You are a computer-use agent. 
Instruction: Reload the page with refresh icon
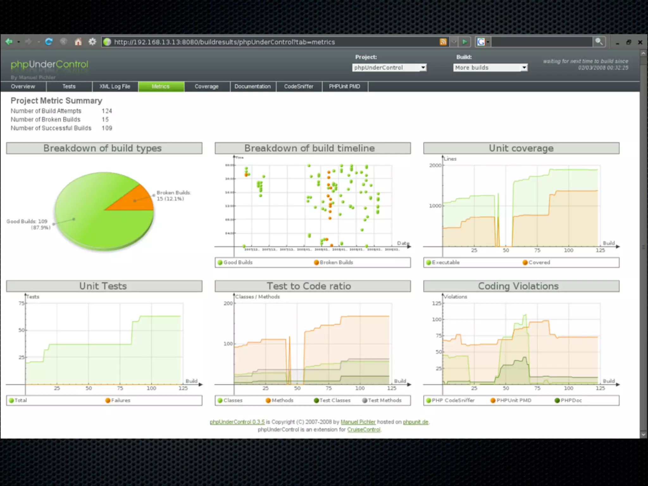click(49, 42)
